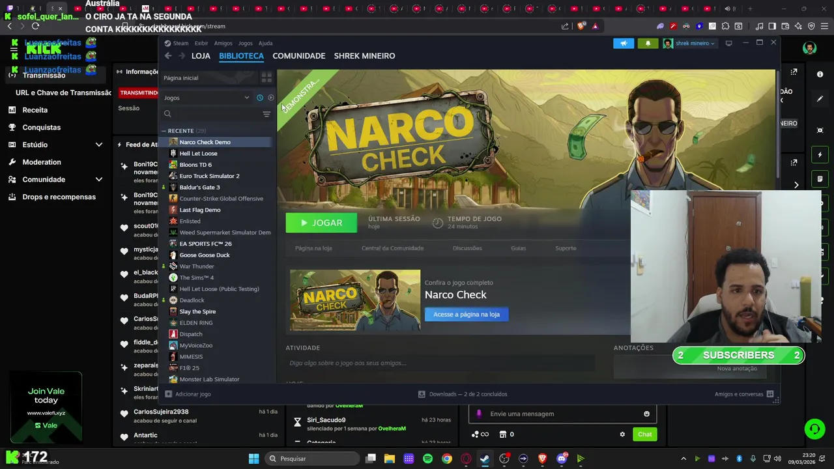Open the Exibir menu
The image size is (834, 469).
pyautogui.click(x=201, y=43)
